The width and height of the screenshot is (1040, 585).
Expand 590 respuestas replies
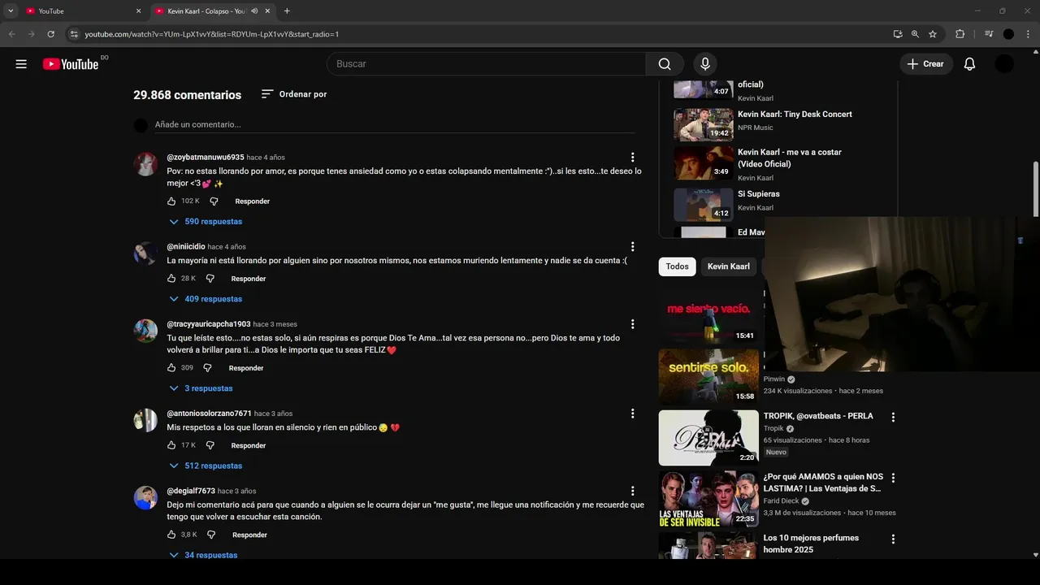pos(206,222)
